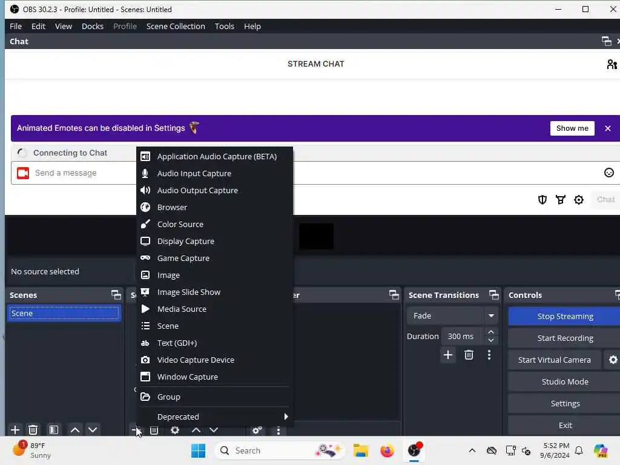Add a Game Capture source
Viewport: 620px width, 465px height.
coord(214,259)
